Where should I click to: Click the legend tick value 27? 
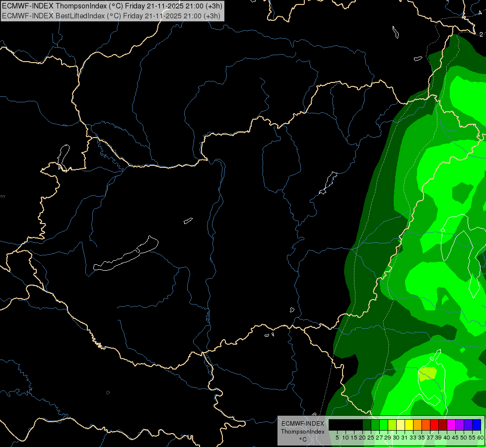[380, 438]
